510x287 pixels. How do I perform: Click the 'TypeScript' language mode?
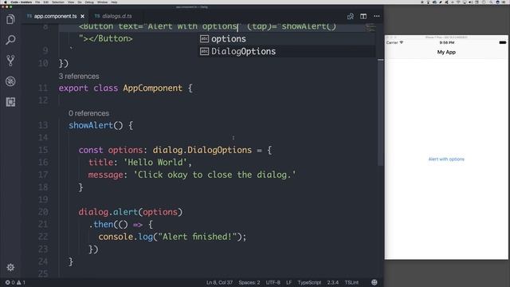point(309,282)
